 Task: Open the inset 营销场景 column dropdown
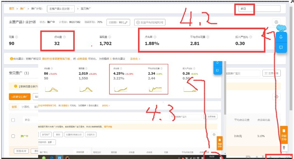82,152
